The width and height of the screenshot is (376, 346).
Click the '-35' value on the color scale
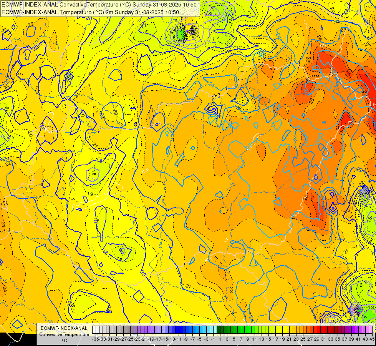click(x=96, y=339)
